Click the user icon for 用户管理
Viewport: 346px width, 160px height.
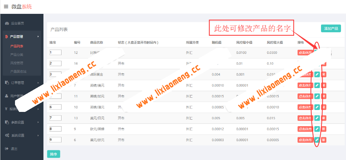[x=7, y=96]
